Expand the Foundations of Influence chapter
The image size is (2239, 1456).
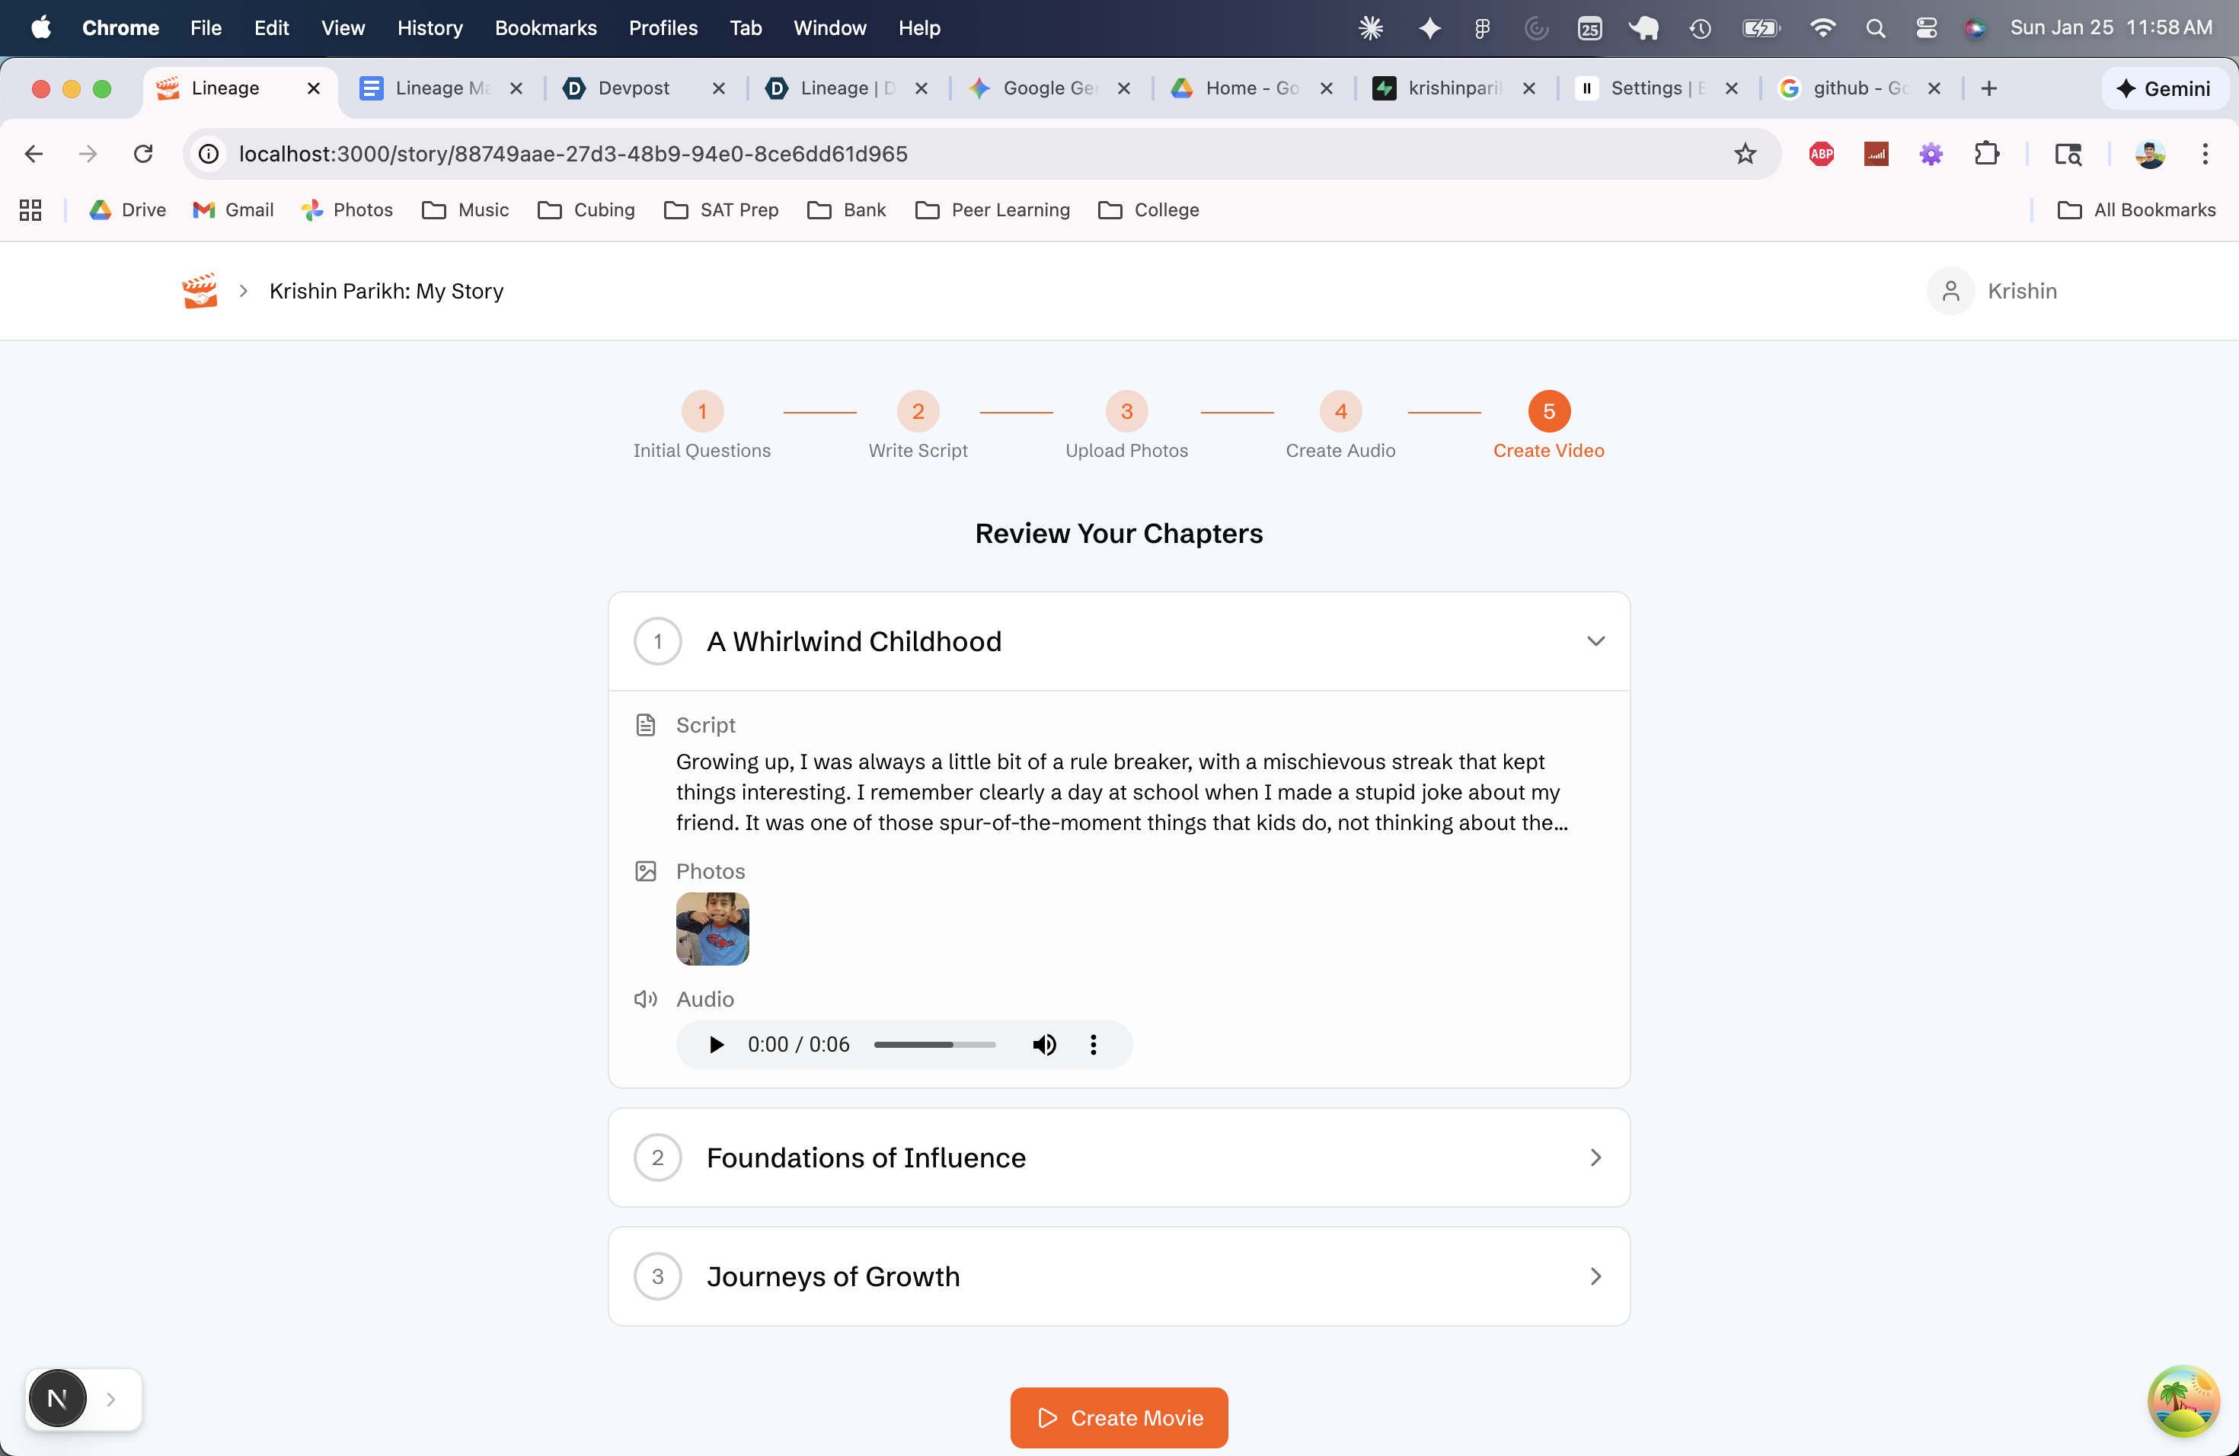click(x=1595, y=1157)
